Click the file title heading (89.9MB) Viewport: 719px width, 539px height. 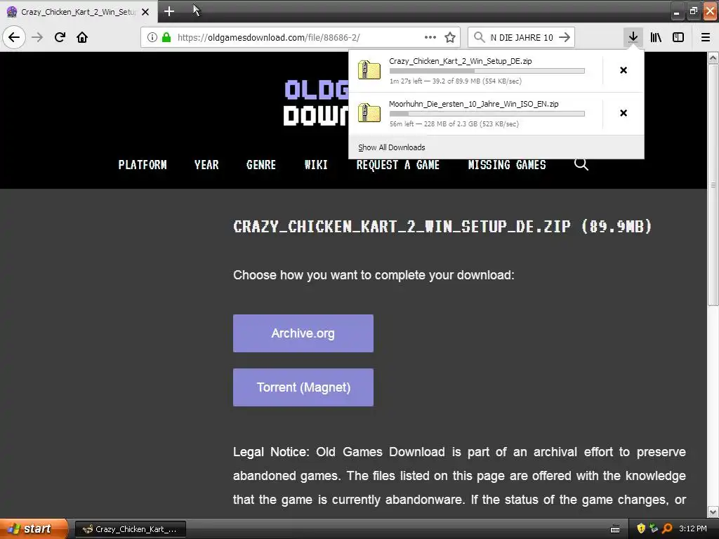click(442, 226)
